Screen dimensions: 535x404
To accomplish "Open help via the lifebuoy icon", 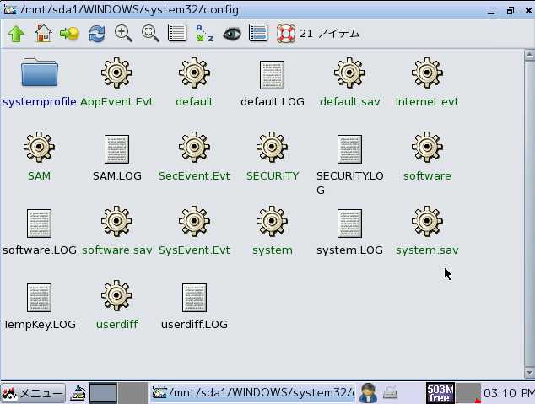I will pyautogui.click(x=286, y=34).
